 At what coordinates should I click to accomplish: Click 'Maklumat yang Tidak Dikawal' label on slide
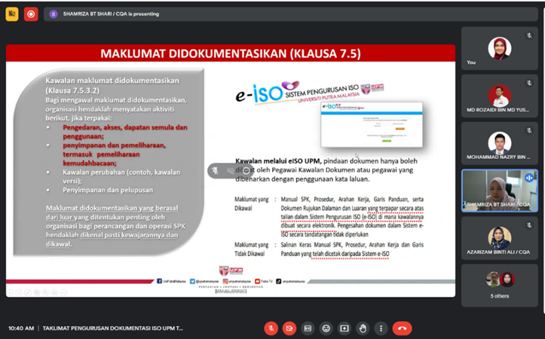(x=252, y=249)
